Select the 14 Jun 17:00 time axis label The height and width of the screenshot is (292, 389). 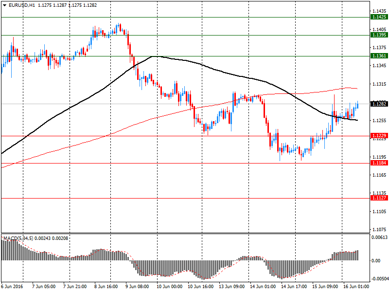pos(294,287)
